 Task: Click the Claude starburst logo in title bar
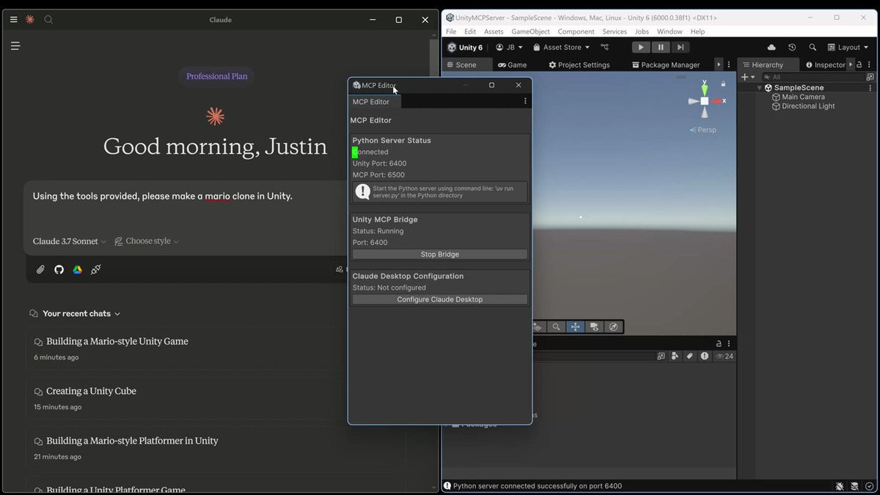click(30, 20)
